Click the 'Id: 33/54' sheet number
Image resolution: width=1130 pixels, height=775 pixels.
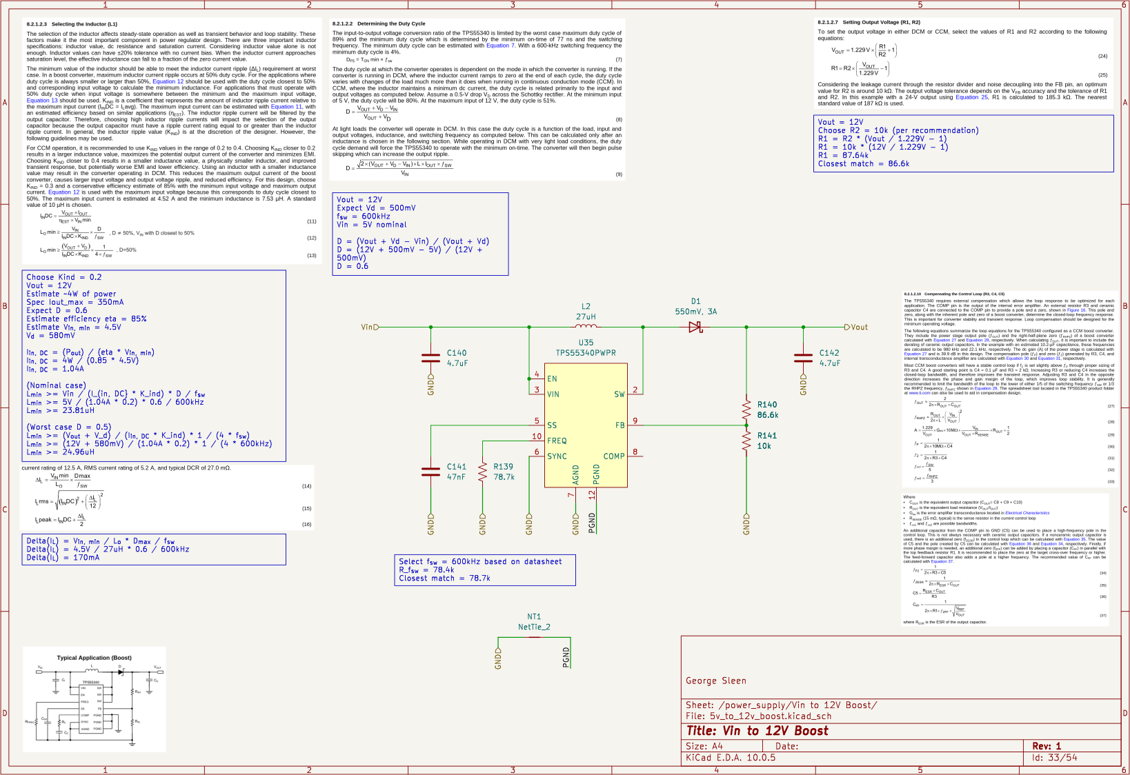point(1054,758)
